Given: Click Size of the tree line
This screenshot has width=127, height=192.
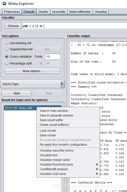Looking at the screenshot, I should click(93, 61).
